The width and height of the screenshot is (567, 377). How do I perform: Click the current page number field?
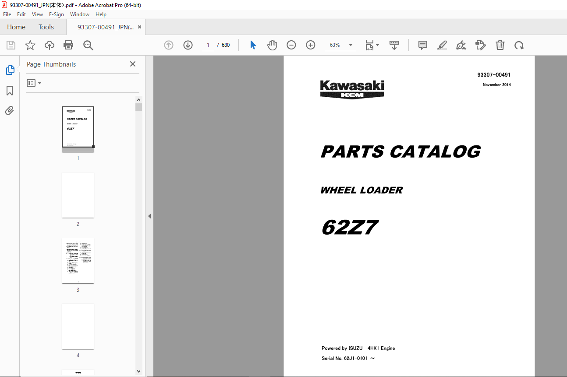click(x=208, y=45)
